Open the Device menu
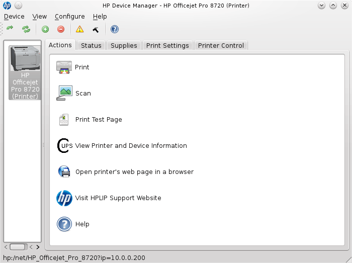This screenshot has height=263, width=352. 14,17
